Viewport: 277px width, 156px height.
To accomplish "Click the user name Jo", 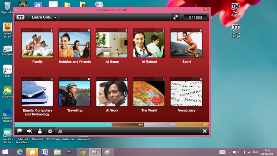I will 60,131.
